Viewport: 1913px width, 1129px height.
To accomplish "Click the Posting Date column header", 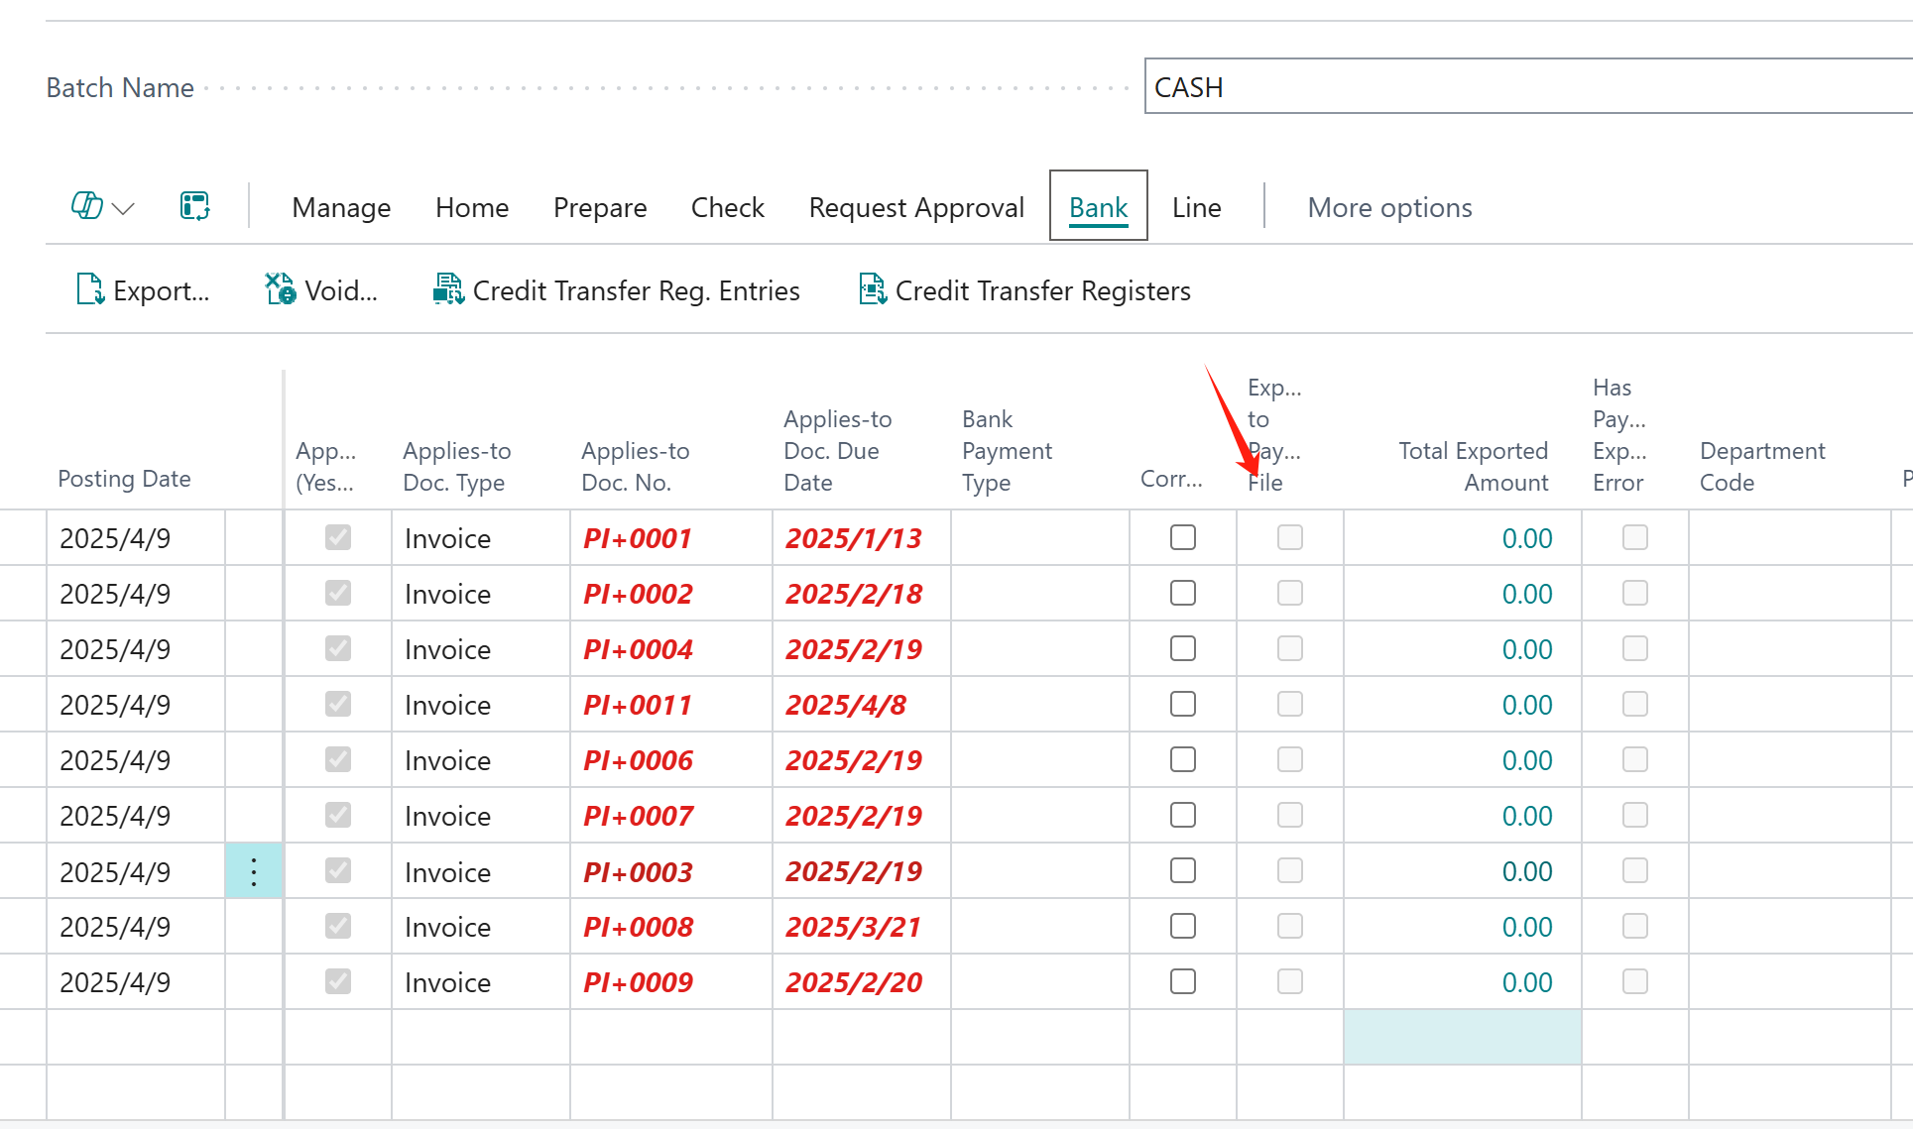I will click(x=124, y=479).
